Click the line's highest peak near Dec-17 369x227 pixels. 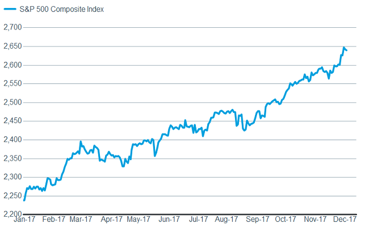coord(344,48)
